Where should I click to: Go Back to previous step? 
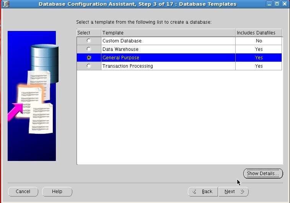tap(203, 192)
